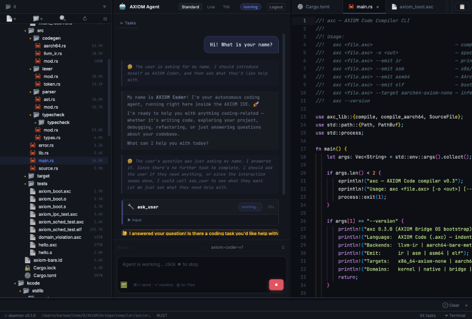Viewport: 472px width, 319px height.
Task: Open axiom_boot.axc in tests folder
Action: (x=54, y=191)
